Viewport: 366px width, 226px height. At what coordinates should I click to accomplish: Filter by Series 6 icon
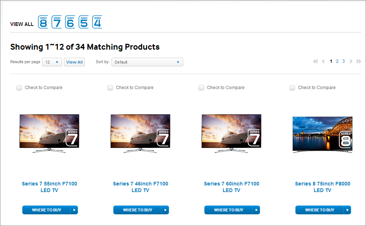[70, 22]
